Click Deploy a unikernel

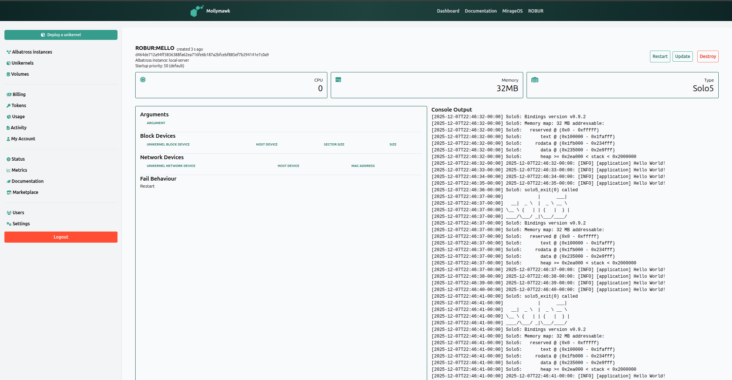tap(61, 35)
